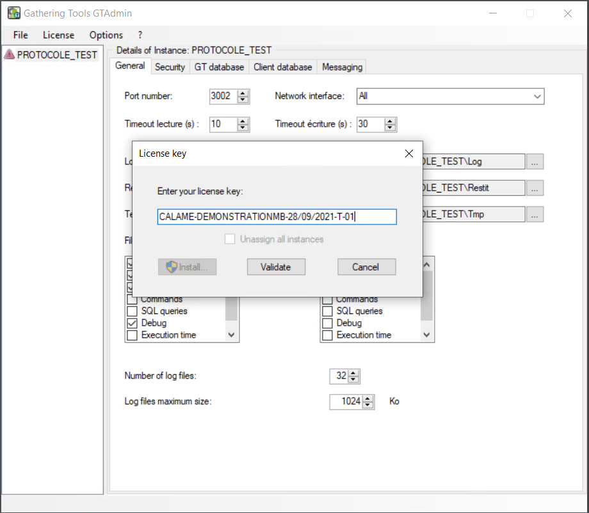Click the Gathering Tools app icon in title bar
Image resolution: width=589 pixels, height=513 pixels.
coord(14,13)
